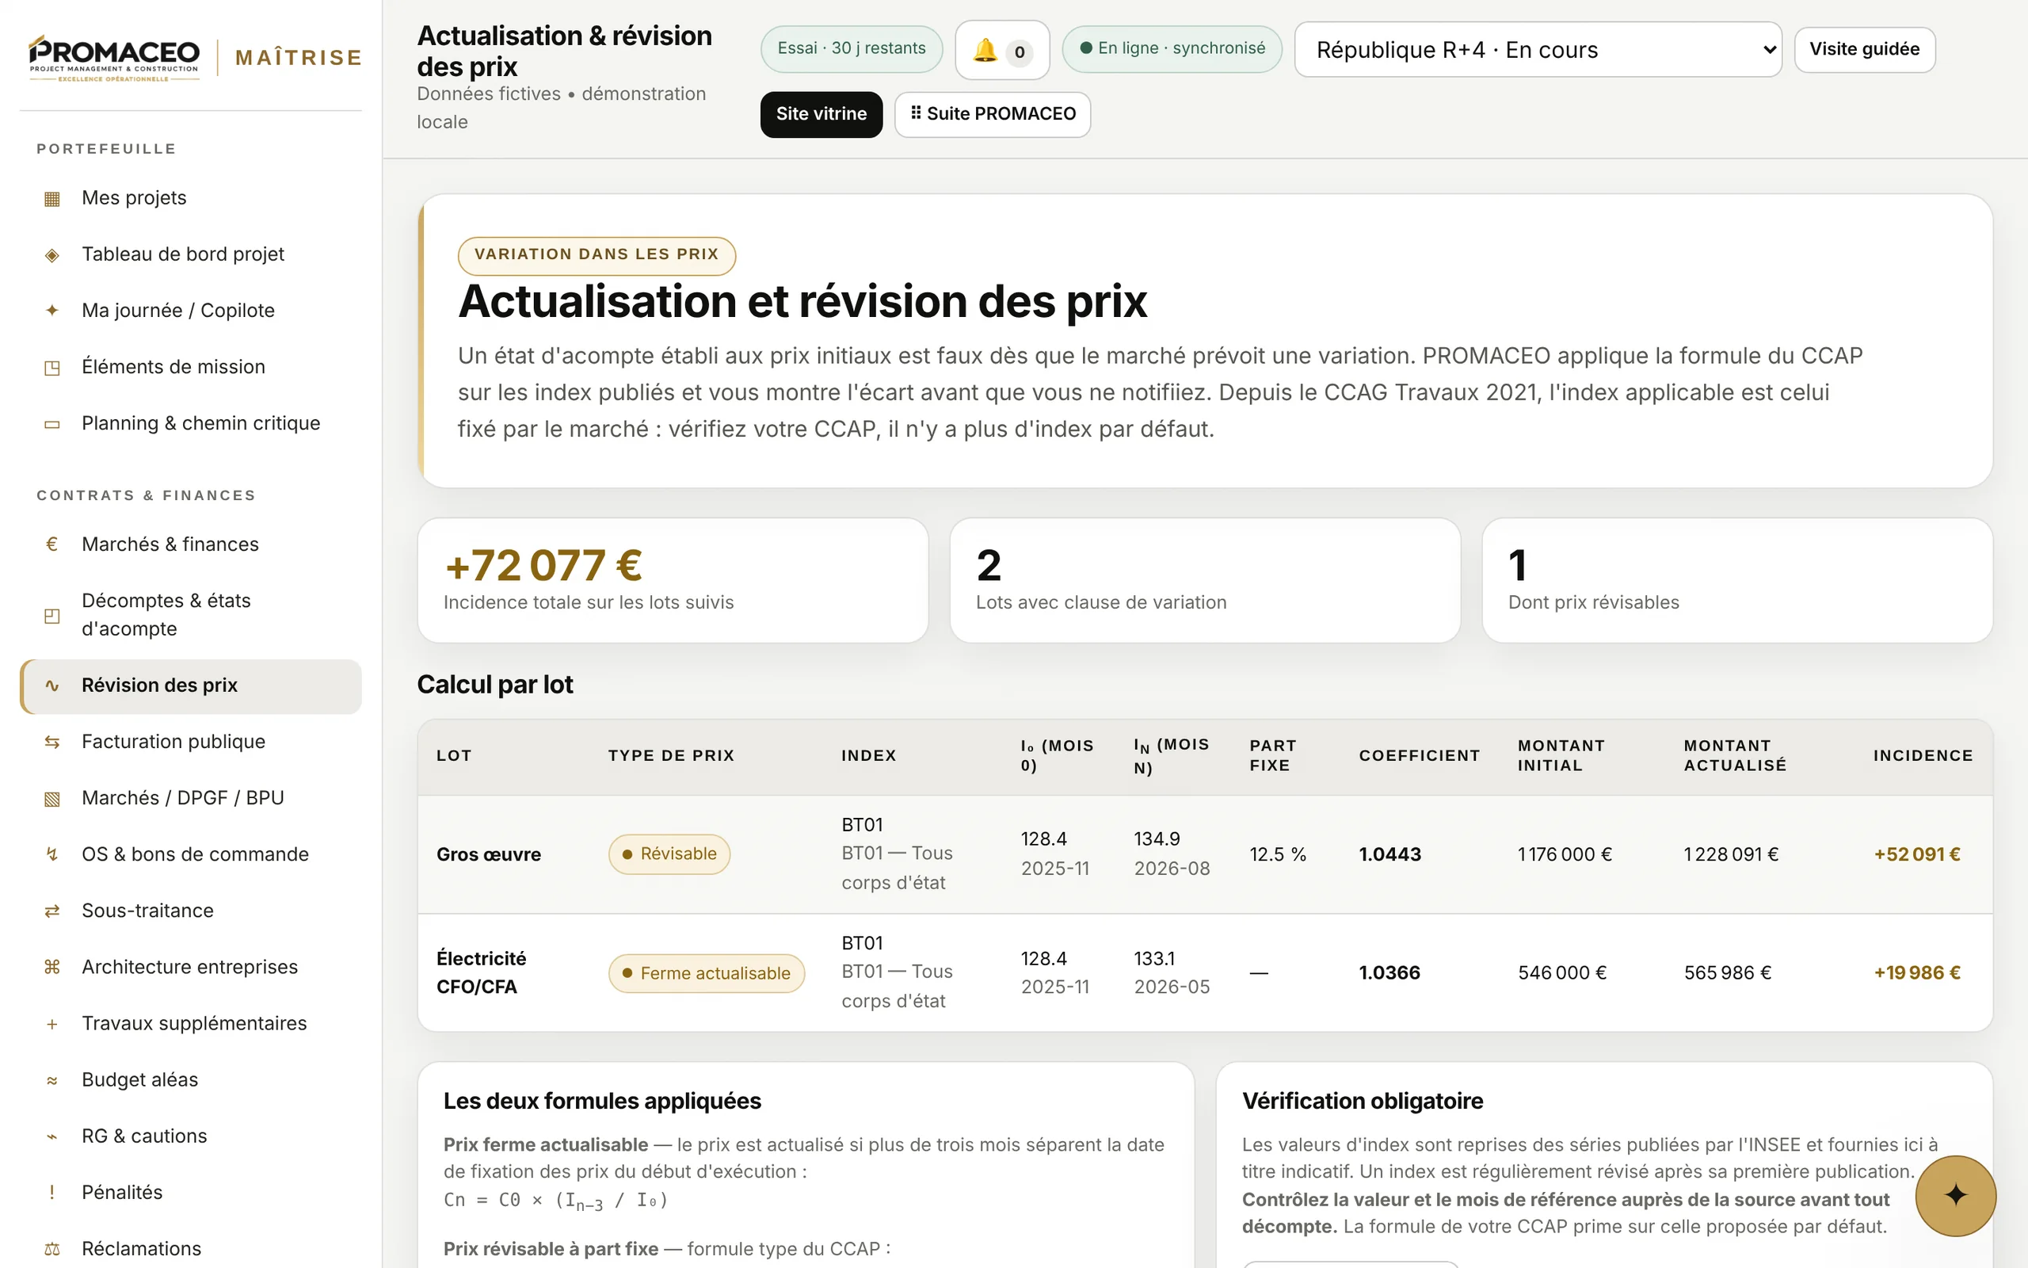
Task: Click the Gros œuvre lot name
Action: coord(489,854)
